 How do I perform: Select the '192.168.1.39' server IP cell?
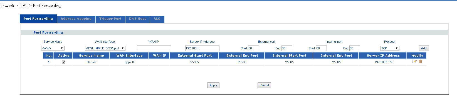click(383, 62)
